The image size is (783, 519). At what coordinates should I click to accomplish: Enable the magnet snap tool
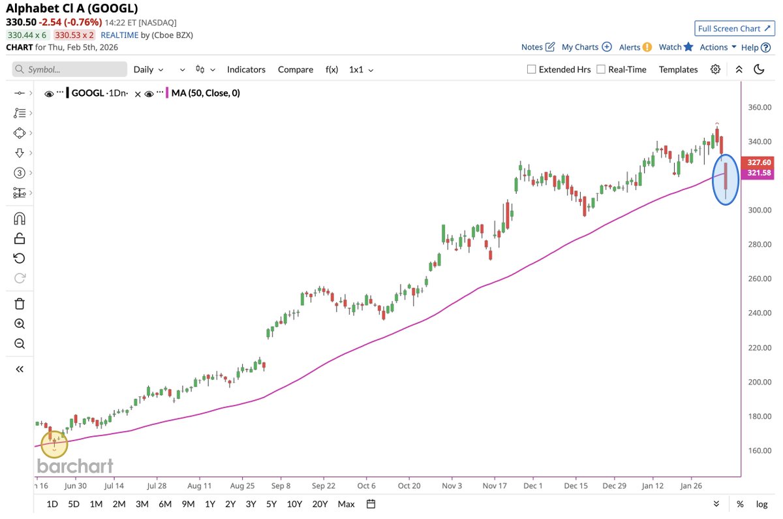pos(19,218)
